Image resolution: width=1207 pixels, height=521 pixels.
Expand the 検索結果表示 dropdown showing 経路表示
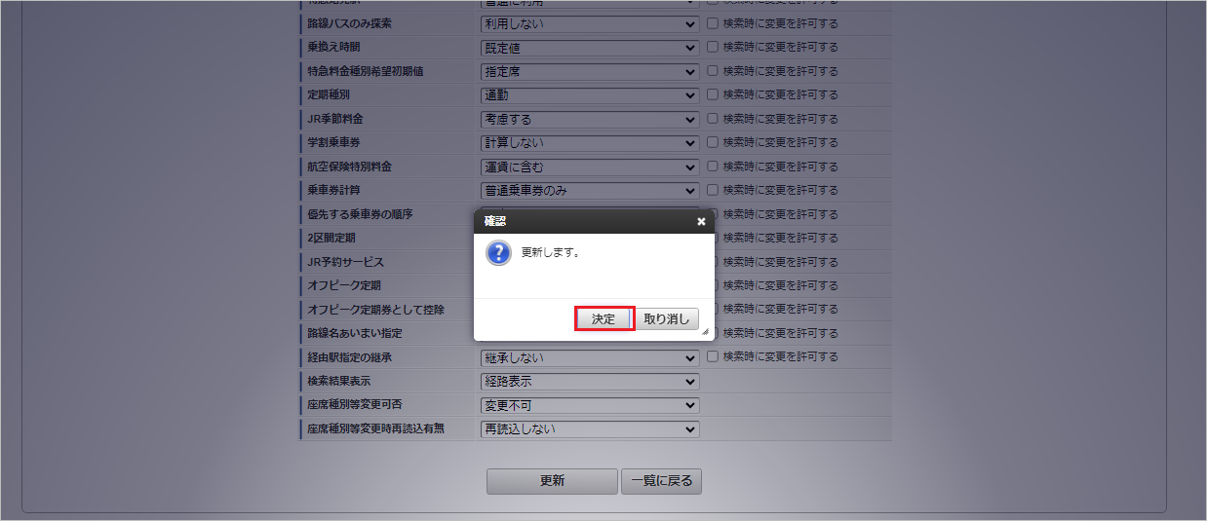[x=590, y=382]
